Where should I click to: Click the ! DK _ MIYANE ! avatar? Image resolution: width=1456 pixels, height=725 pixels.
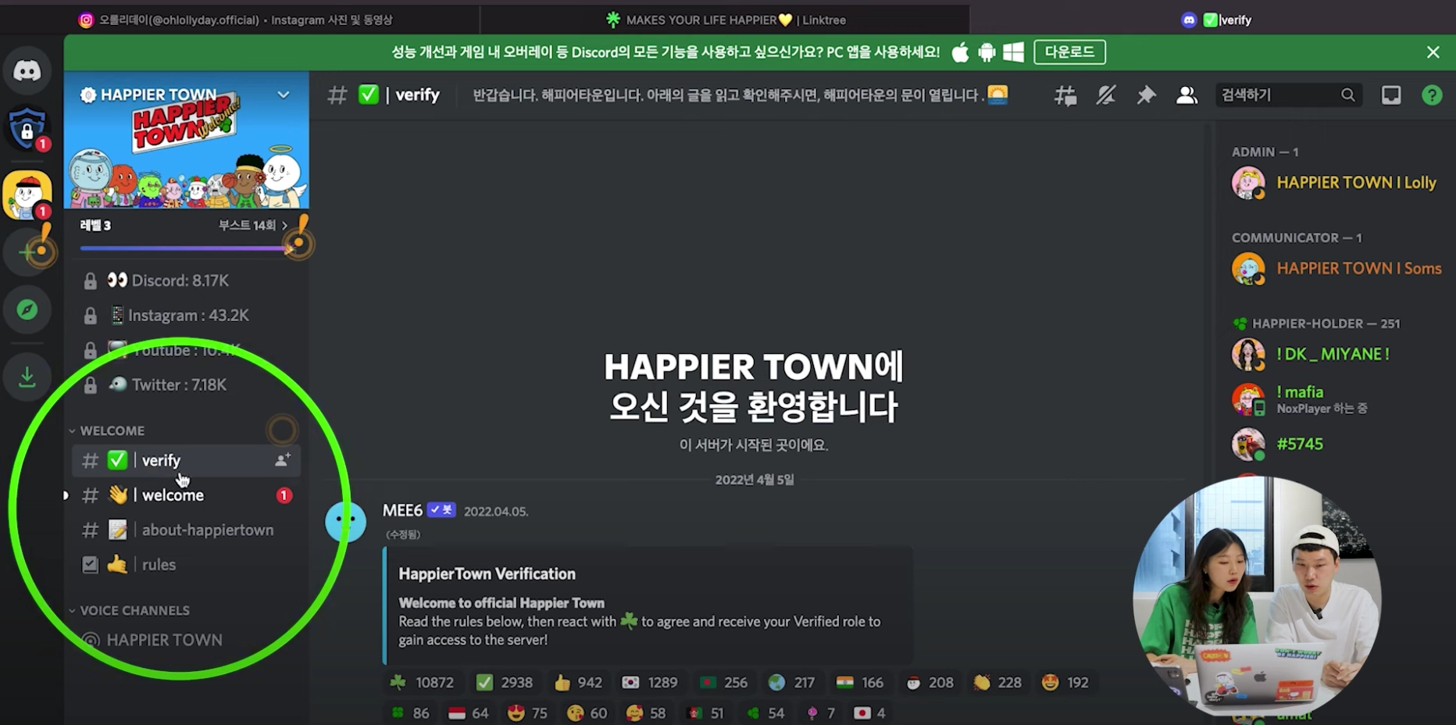click(1248, 355)
